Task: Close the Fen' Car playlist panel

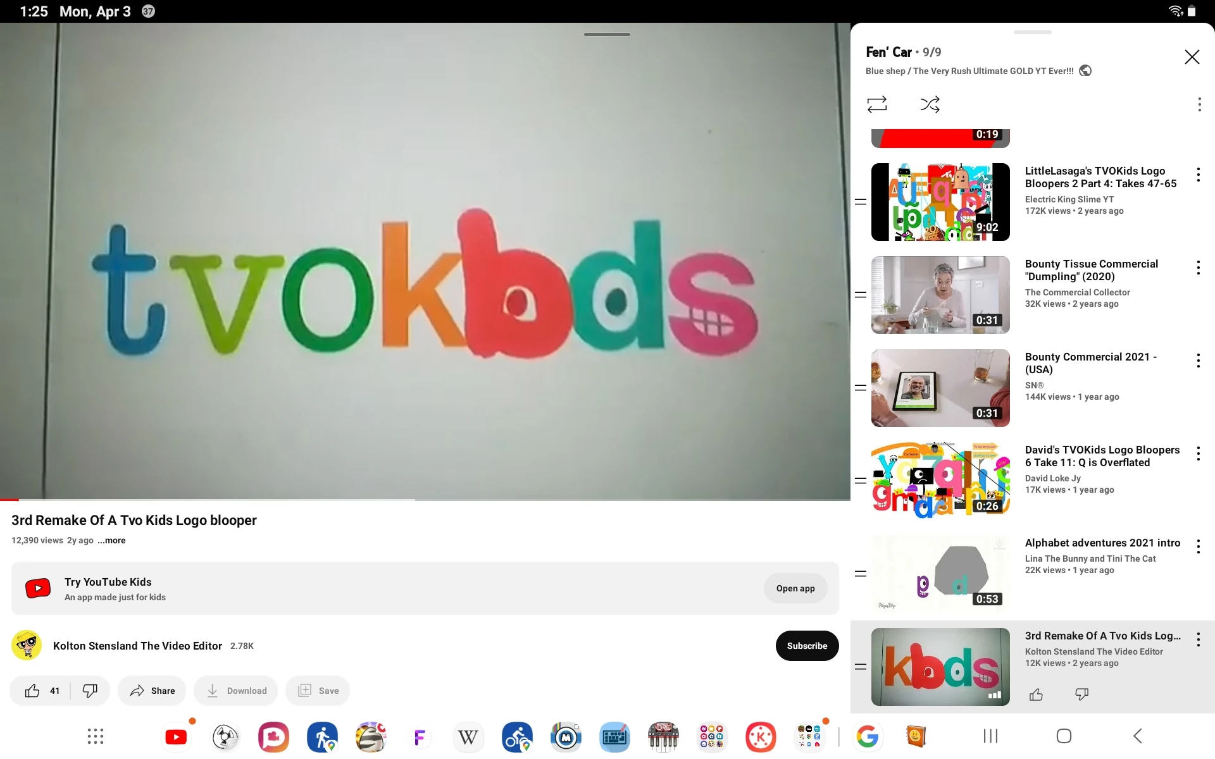Action: point(1192,57)
